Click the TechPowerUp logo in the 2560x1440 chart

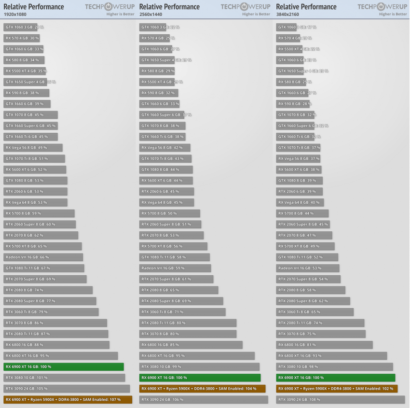tap(245, 7)
